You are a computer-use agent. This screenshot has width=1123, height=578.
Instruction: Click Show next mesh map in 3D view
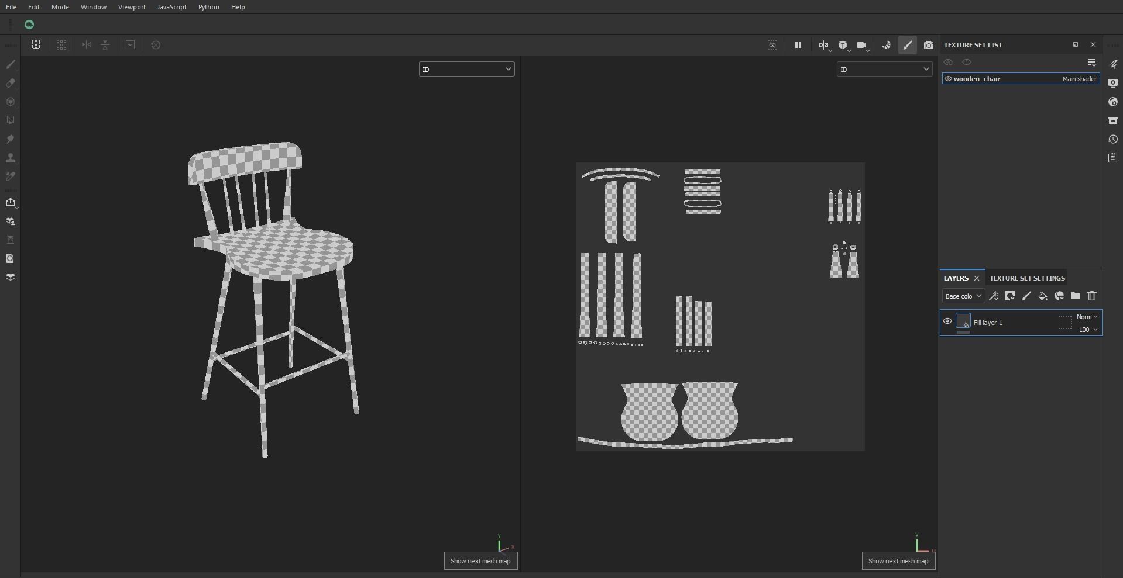[x=480, y=561]
